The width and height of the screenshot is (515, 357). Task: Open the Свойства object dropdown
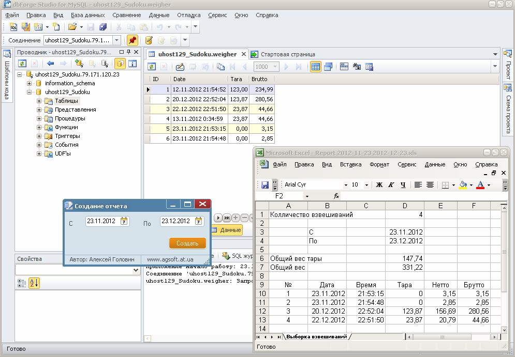click(136, 270)
